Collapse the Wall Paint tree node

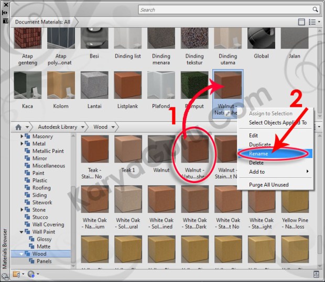[21, 232]
